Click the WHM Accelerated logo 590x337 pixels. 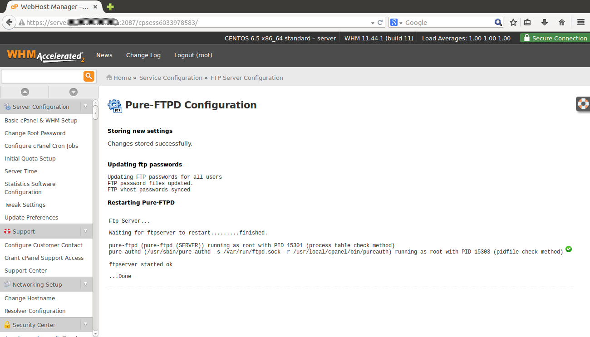coord(45,56)
